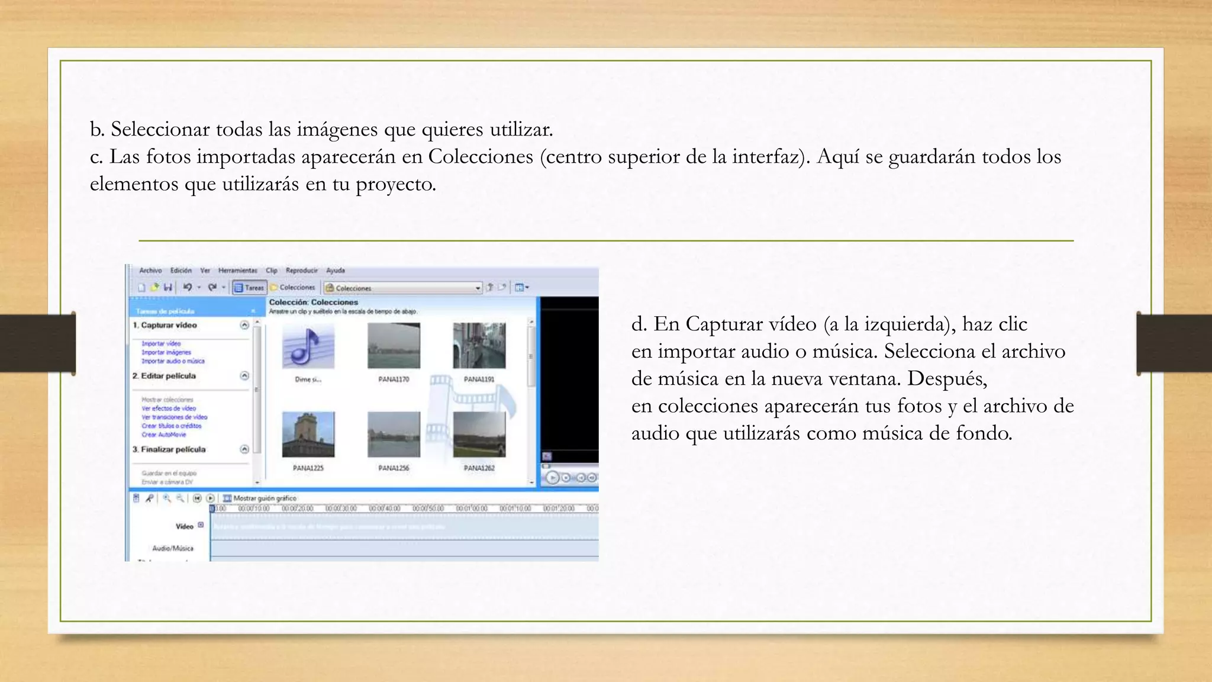Click the Guardar en el equipo link
This screenshot has height=682, width=1212.
tap(169, 473)
